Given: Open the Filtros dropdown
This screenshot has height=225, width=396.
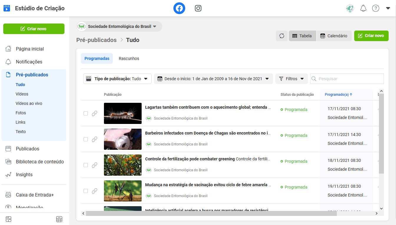Looking at the screenshot, I should click(x=291, y=79).
